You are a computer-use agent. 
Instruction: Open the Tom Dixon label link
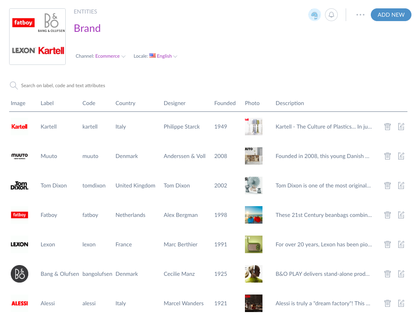54,185
